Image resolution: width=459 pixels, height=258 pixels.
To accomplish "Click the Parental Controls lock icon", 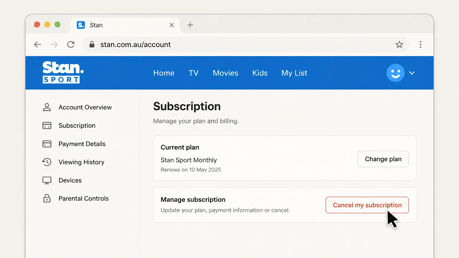I will click(x=47, y=198).
